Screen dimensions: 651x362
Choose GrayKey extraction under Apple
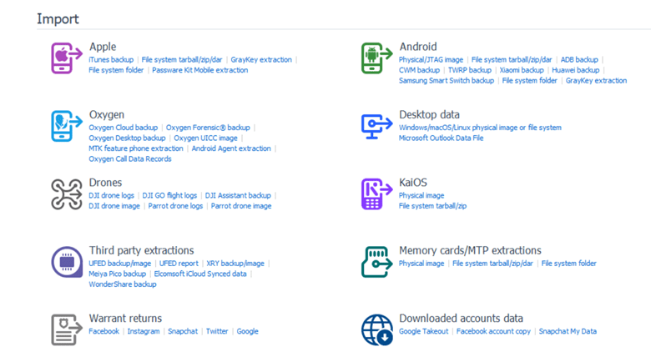[x=261, y=60]
